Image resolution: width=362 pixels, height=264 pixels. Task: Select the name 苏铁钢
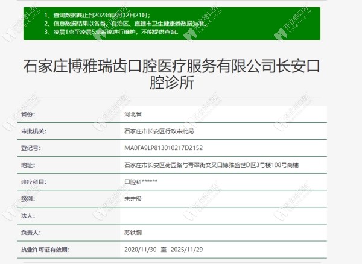(x=133, y=233)
